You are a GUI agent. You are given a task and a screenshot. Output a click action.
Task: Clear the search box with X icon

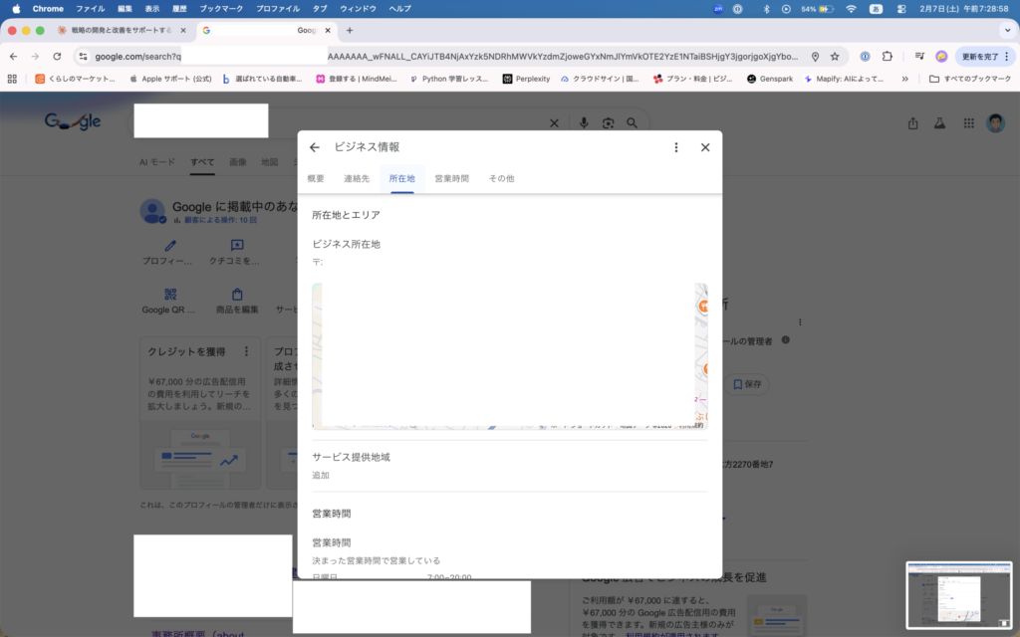tap(555, 122)
